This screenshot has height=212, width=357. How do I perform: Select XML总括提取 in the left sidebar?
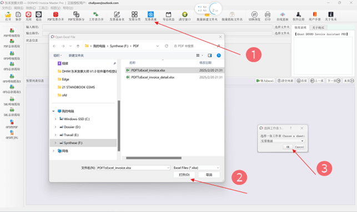click(x=12, y=112)
